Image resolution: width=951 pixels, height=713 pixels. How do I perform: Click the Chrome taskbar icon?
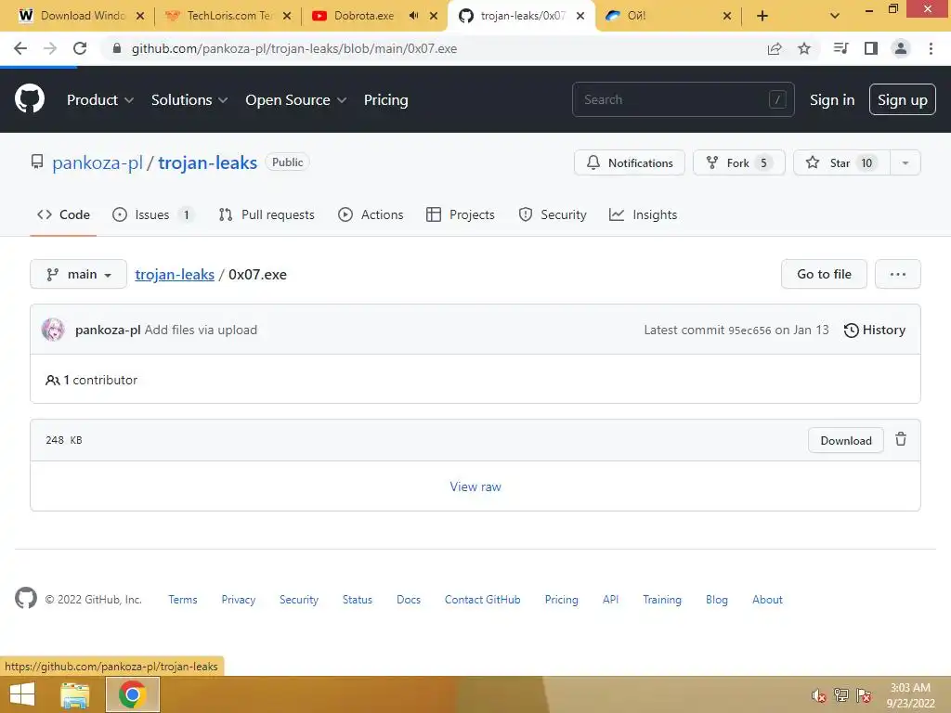click(x=132, y=694)
